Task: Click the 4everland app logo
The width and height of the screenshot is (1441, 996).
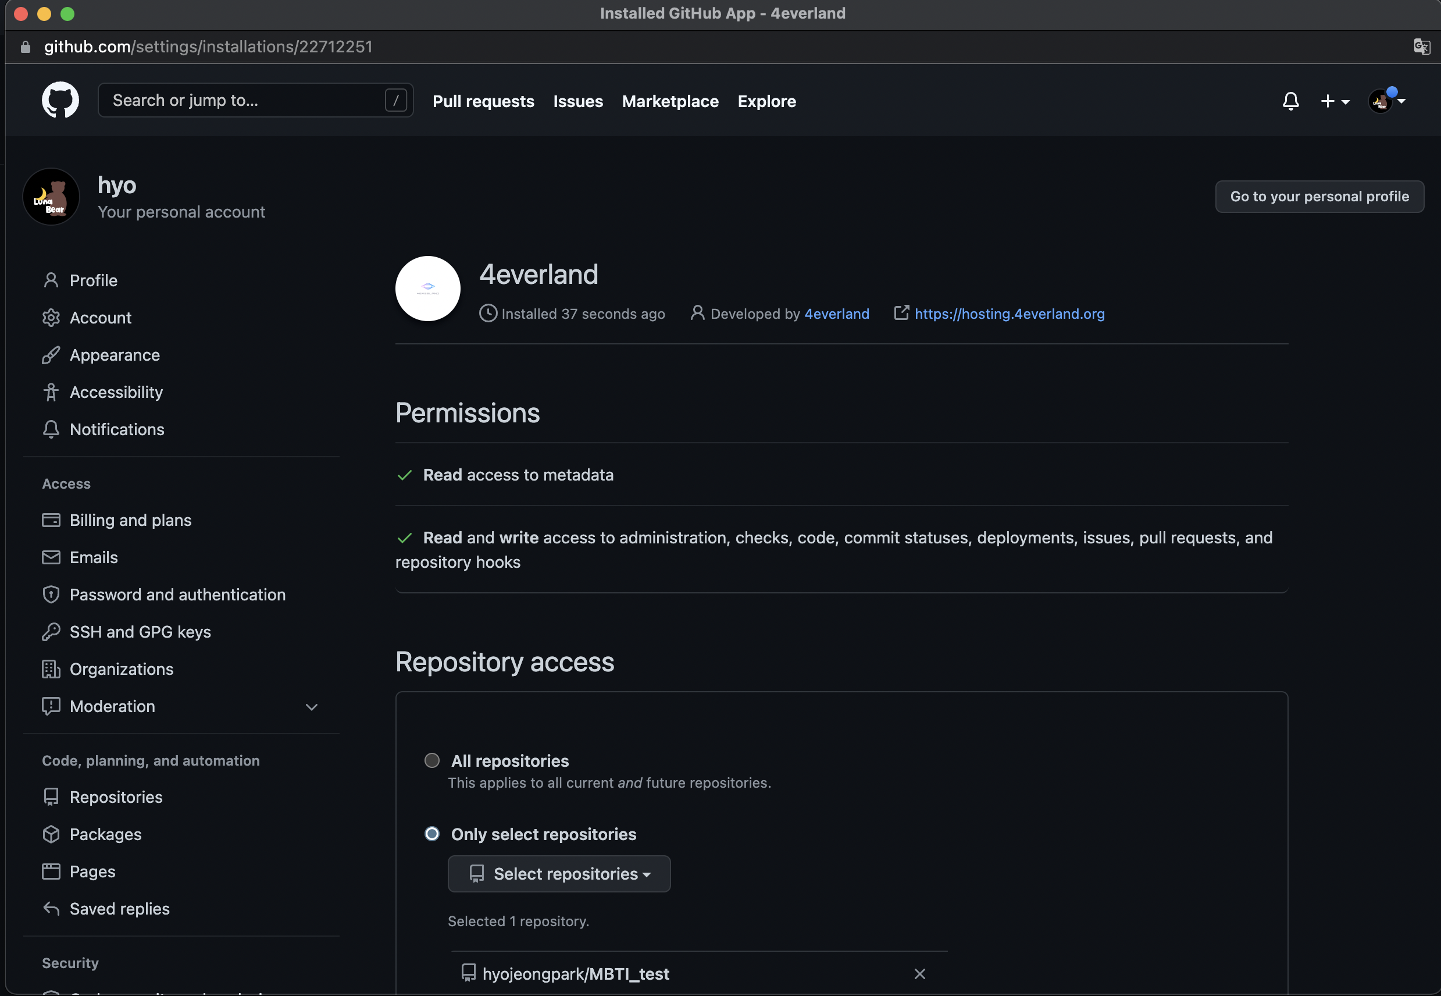Action: (x=427, y=289)
